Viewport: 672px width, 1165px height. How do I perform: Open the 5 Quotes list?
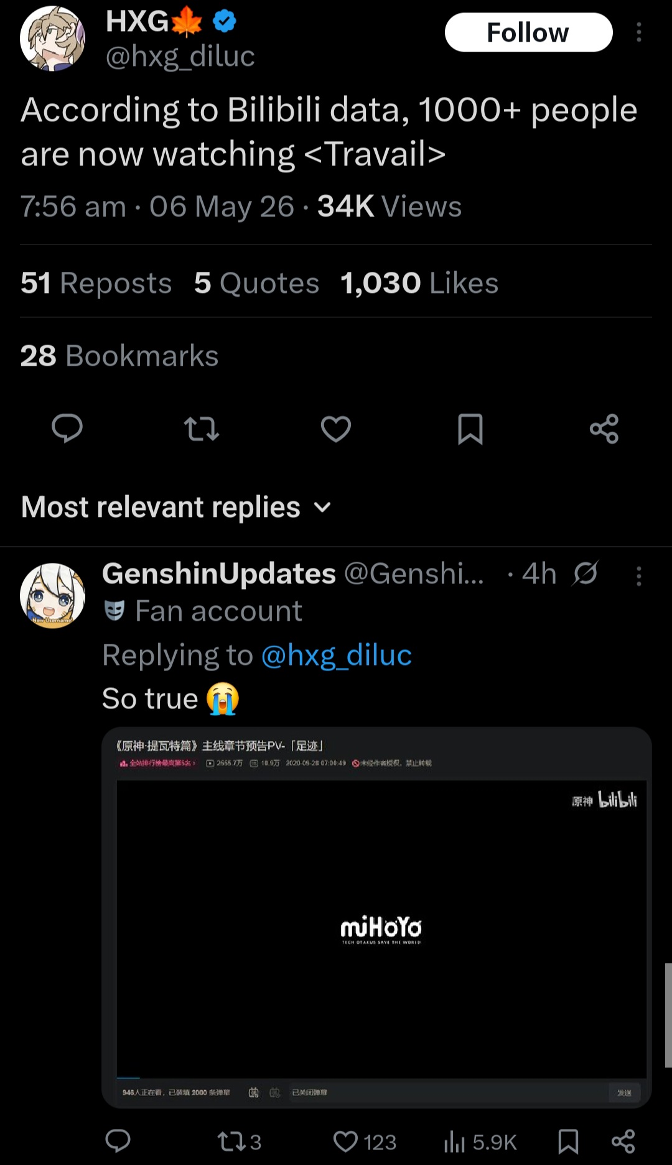256,283
